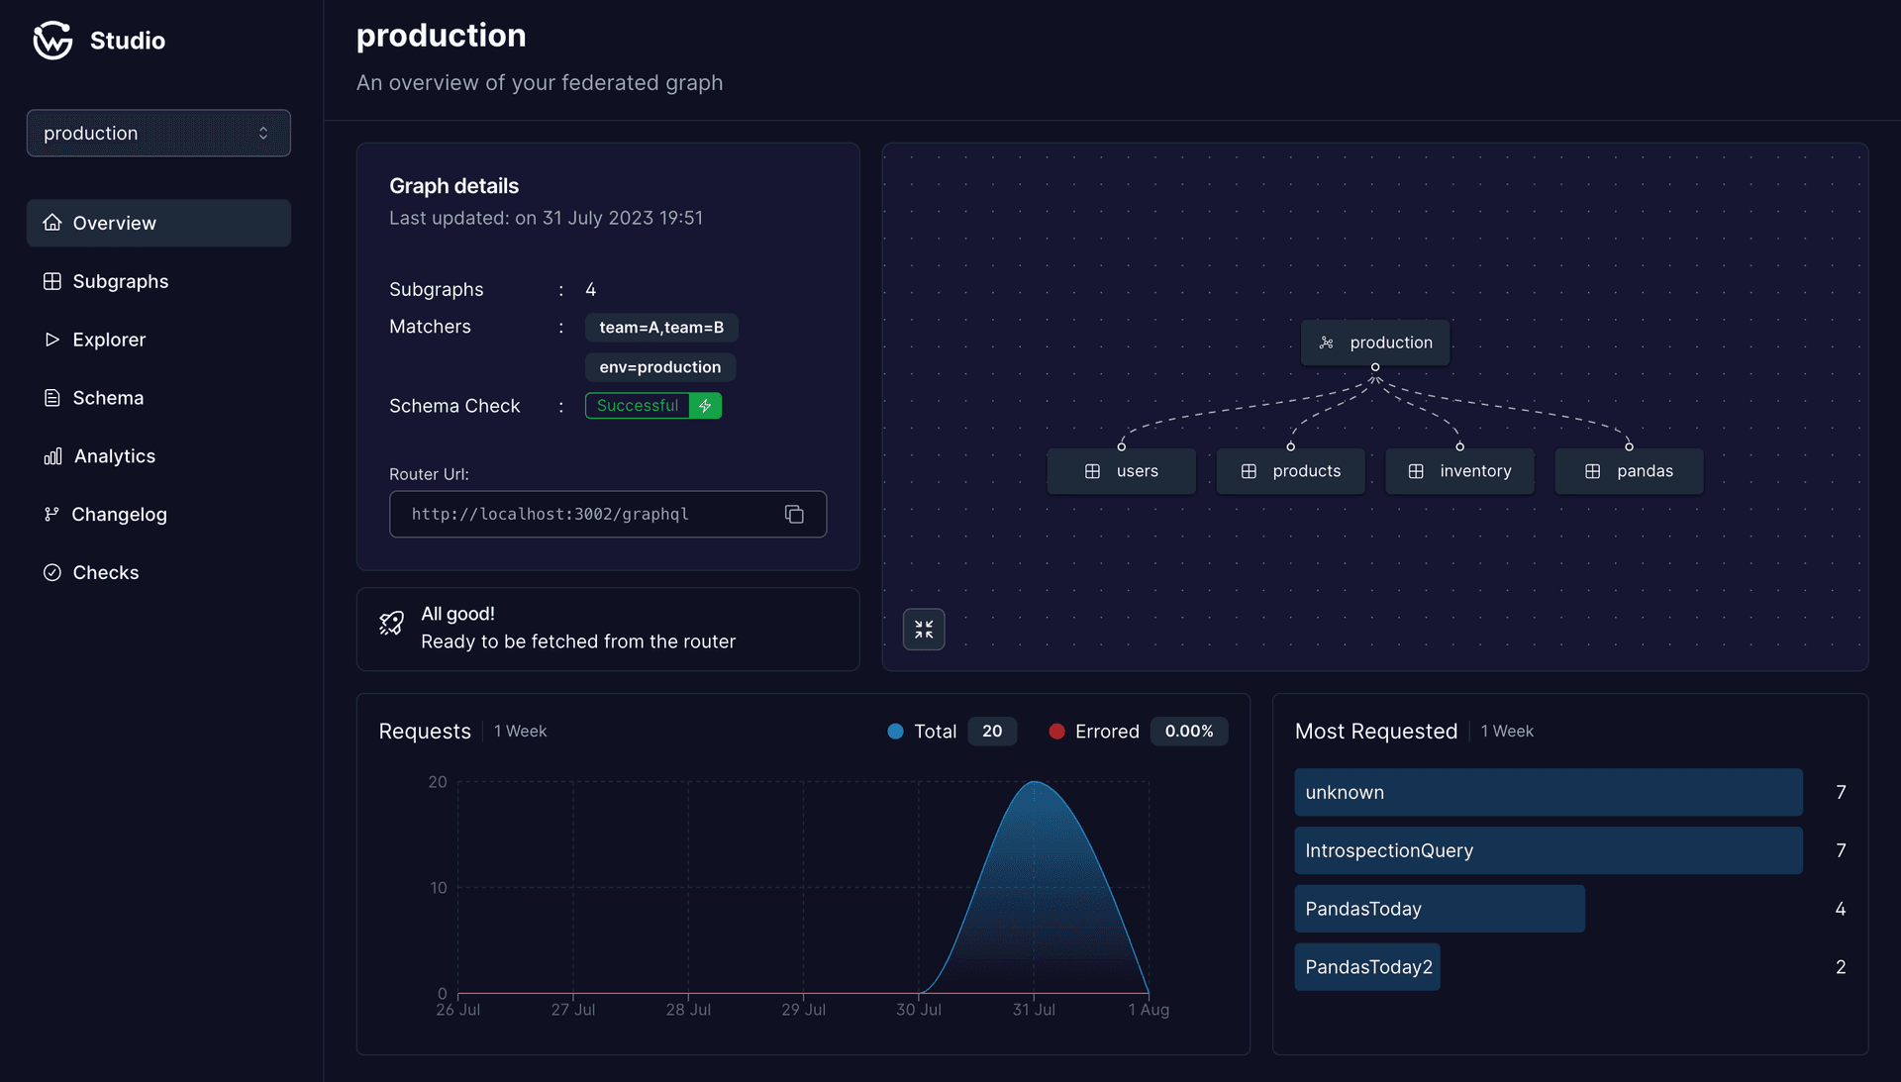Select the Explorer play icon in sidebar
This screenshot has width=1901, height=1082.
coord(52,340)
